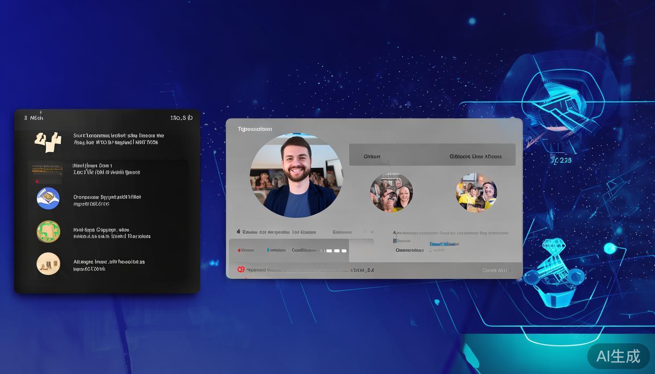Open the middle circular group photo

coord(391,192)
